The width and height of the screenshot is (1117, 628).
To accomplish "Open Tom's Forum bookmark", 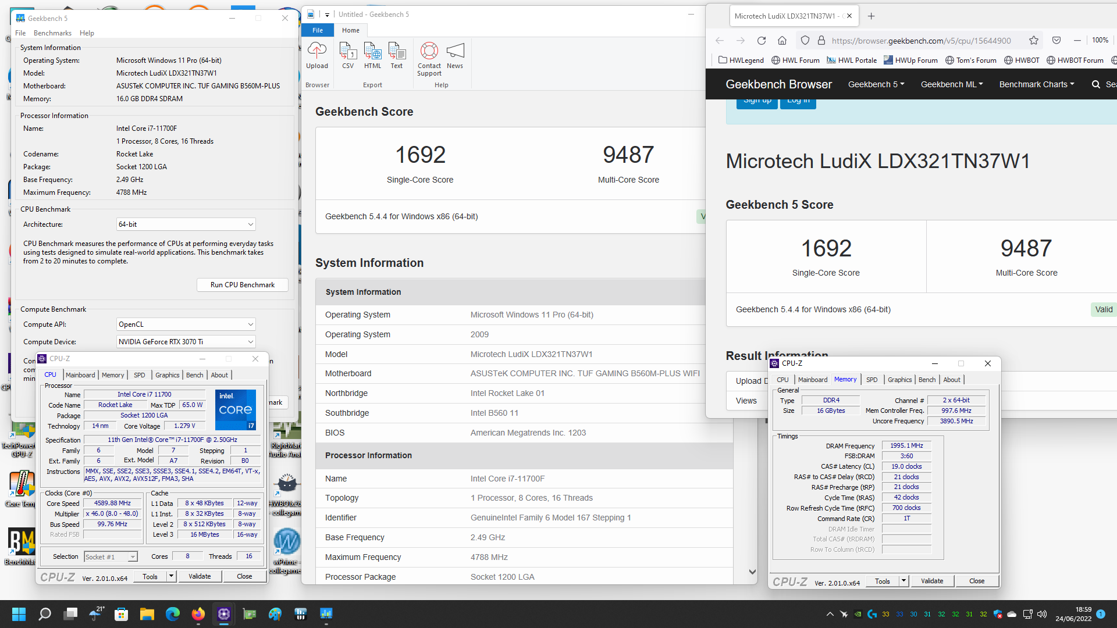I will tap(970, 60).
